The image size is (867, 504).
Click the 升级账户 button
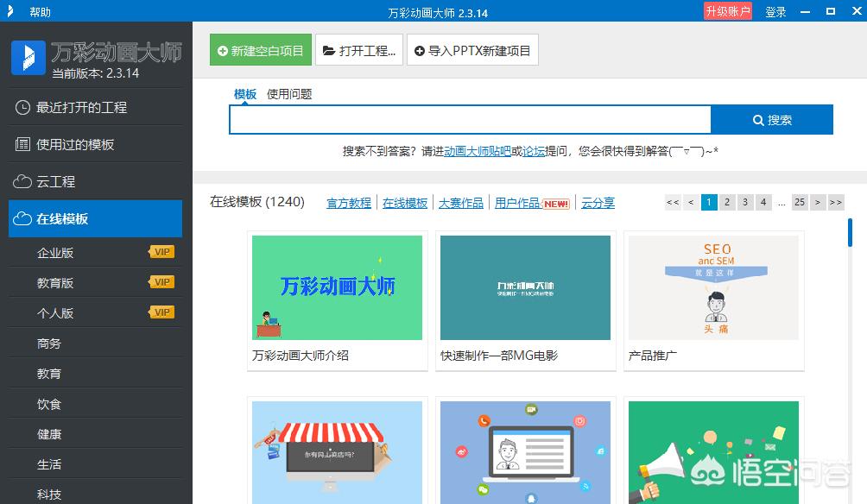pos(728,11)
